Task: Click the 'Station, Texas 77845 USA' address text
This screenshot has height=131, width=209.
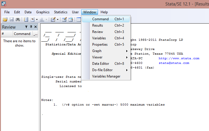Action: tap(159, 54)
